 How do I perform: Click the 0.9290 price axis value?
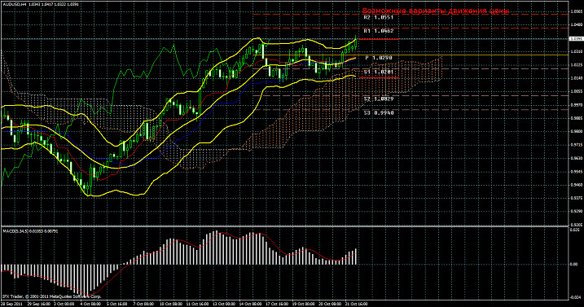(x=576, y=211)
